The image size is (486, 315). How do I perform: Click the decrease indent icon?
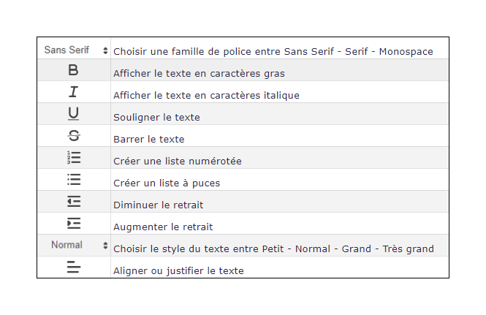pyautogui.click(x=74, y=202)
